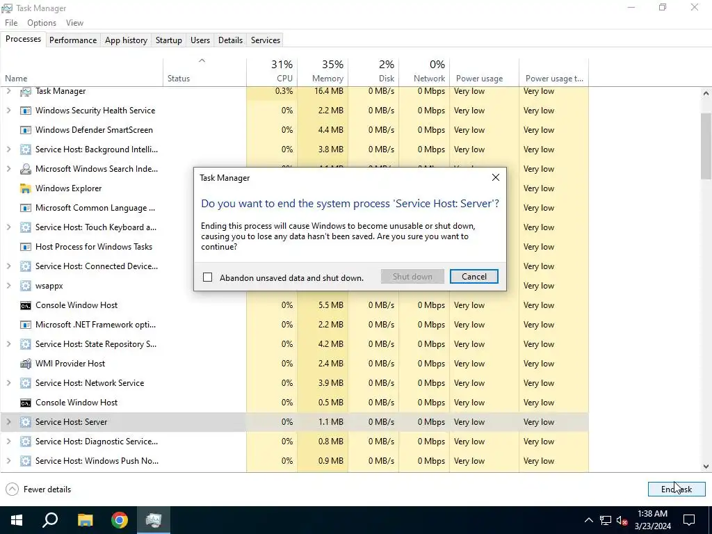
Task: Open the Options menu
Action: pos(41,23)
